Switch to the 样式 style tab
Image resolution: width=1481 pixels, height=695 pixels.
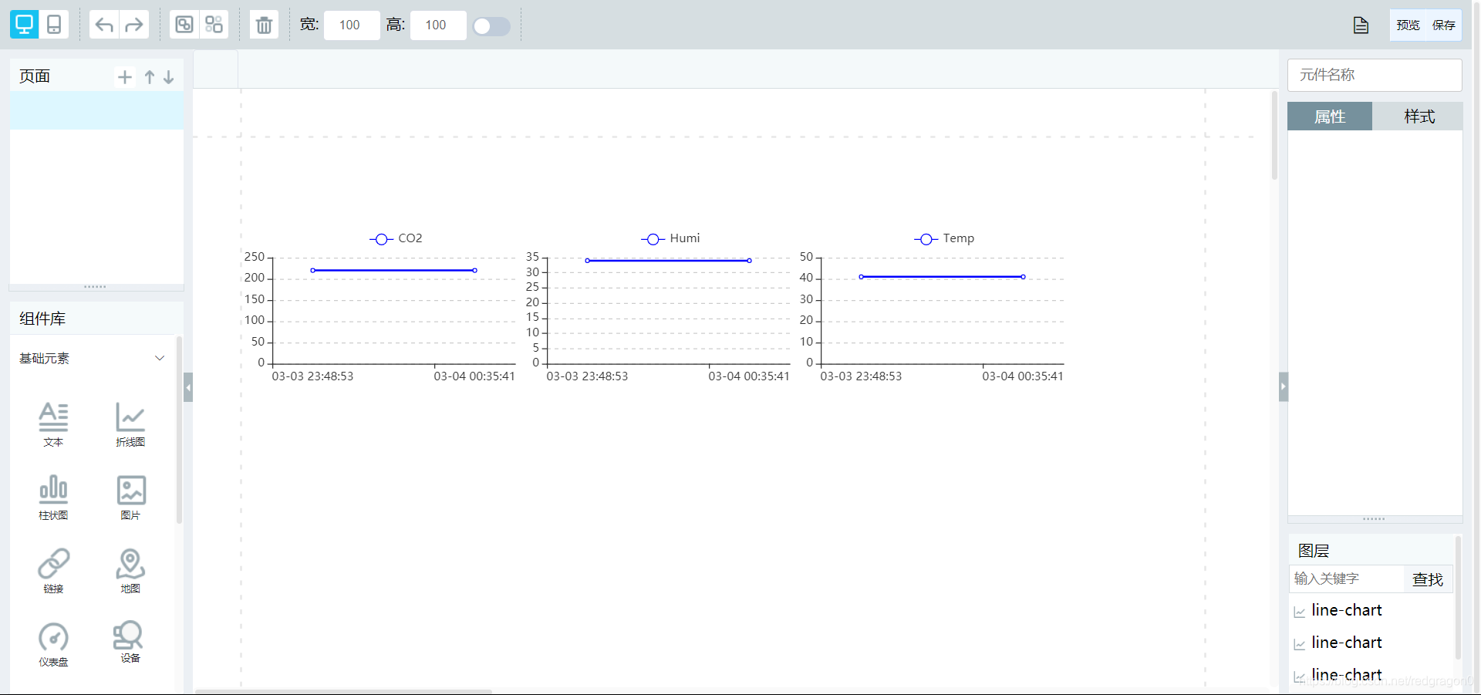[x=1419, y=116]
